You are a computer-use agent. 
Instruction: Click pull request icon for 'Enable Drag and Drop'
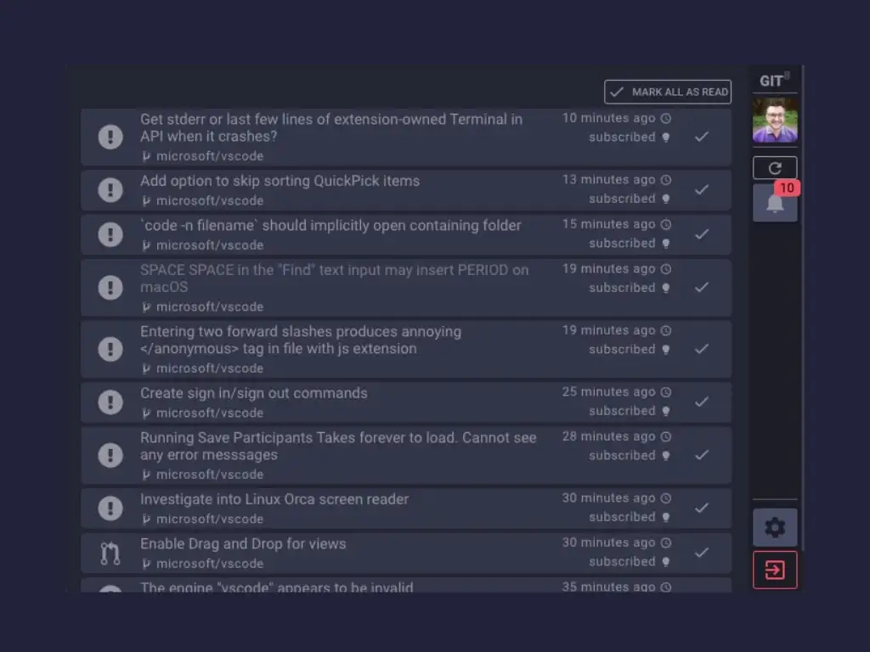[110, 553]
